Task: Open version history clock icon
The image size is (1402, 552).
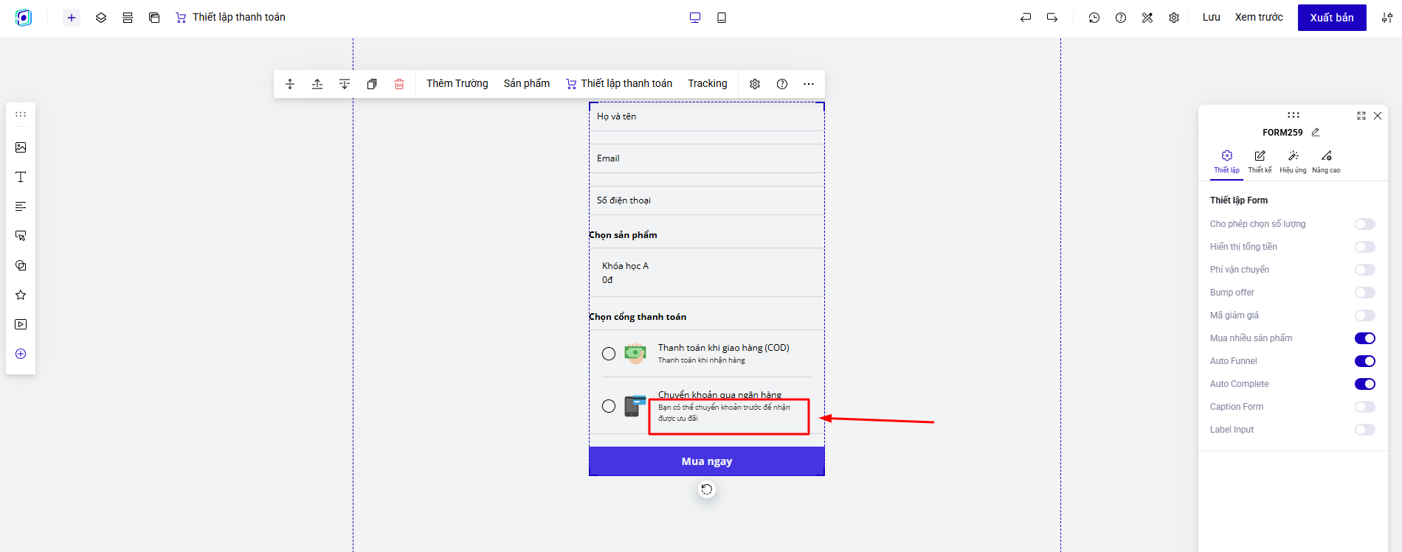Action: (x=1094, y=18)
